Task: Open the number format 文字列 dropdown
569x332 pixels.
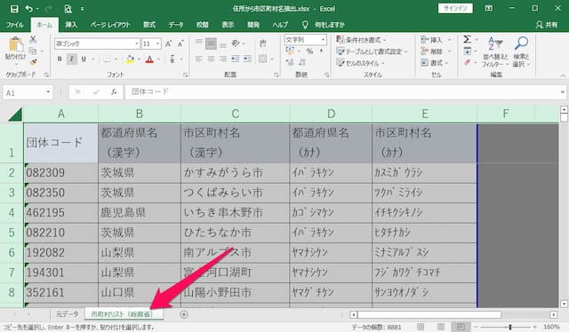Action: coord(323,40)
